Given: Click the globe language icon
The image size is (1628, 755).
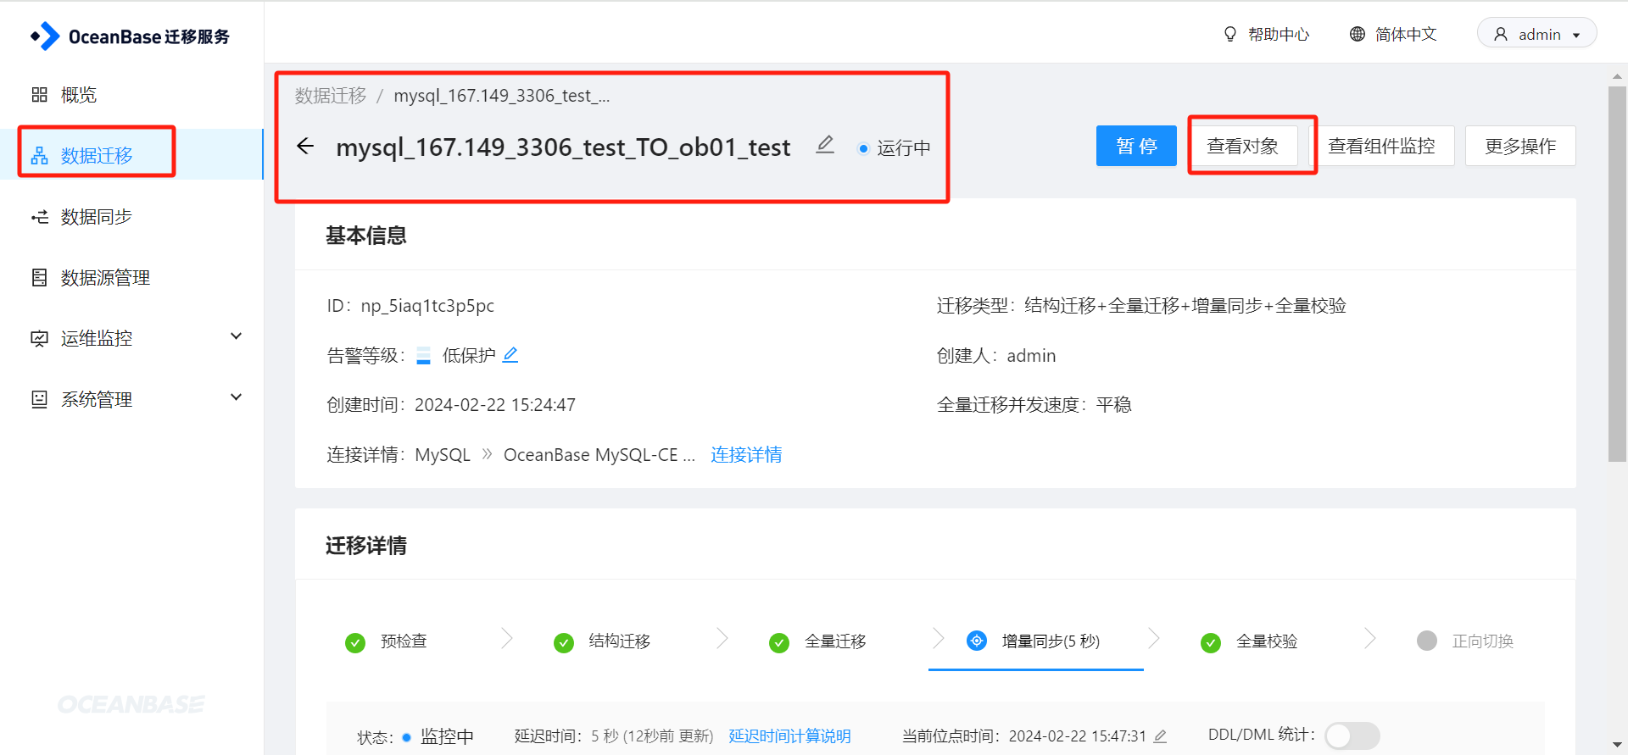Looking at the screenshot, I should point(1358,35).
